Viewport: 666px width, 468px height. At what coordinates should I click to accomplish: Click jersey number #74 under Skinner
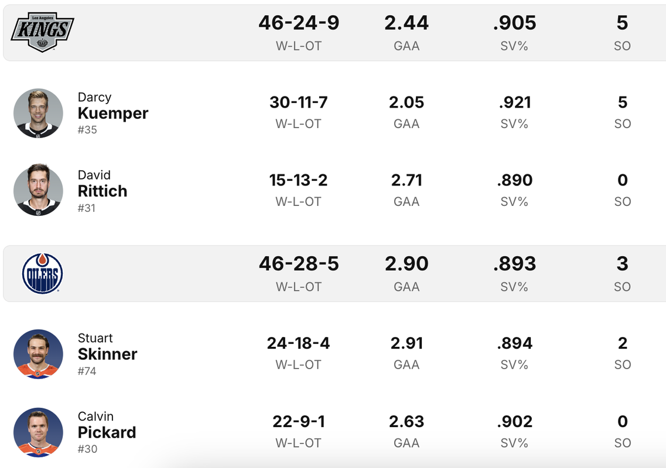point(87,371)
